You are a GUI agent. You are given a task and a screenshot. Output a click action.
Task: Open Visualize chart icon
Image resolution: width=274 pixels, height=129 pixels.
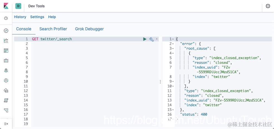6,41
